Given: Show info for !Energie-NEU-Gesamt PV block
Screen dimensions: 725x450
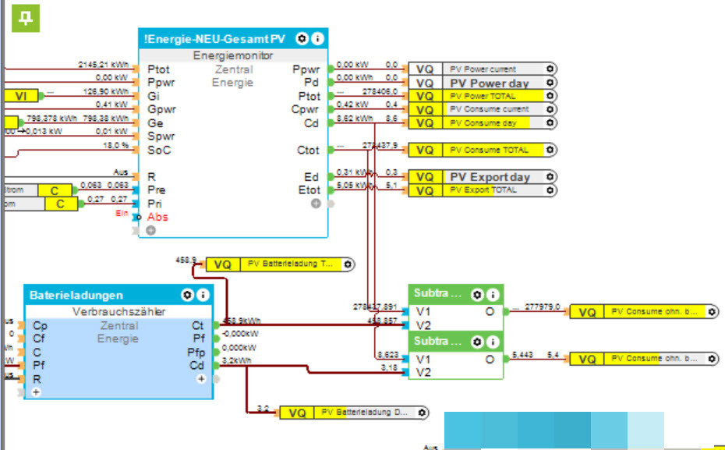Looking at the screenshot, I should 317,38.
